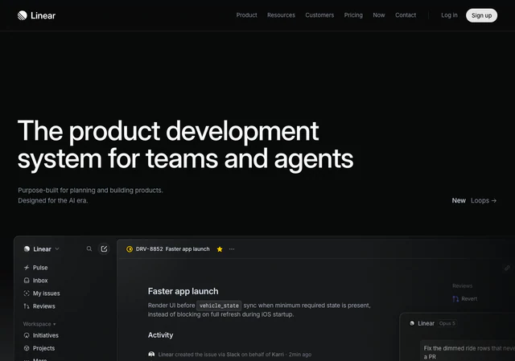Click the Activity heading

(160, 335)
